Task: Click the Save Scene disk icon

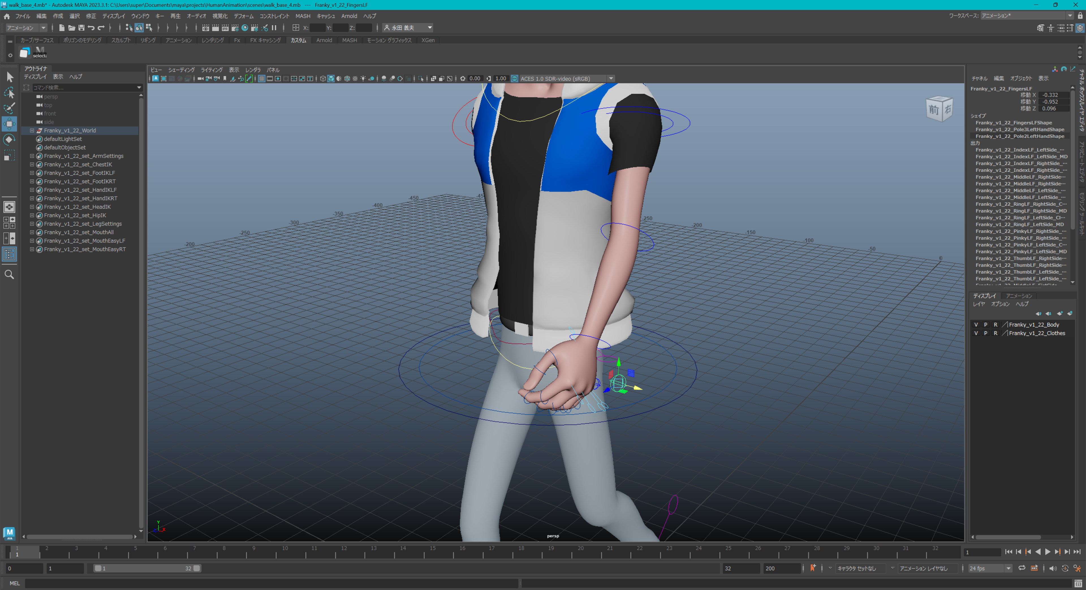Action: coord(81,28)
